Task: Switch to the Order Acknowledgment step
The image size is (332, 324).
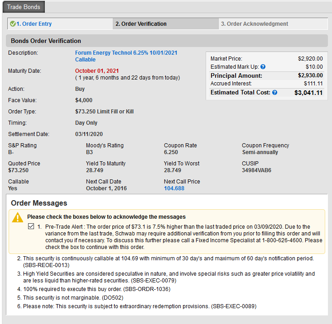Action: [x=254, y=24]
